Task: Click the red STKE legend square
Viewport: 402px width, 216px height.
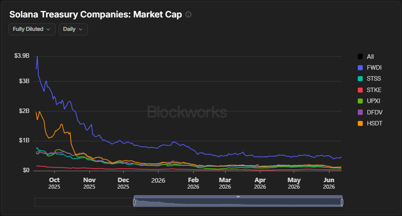Action: [x=360, y=90]
